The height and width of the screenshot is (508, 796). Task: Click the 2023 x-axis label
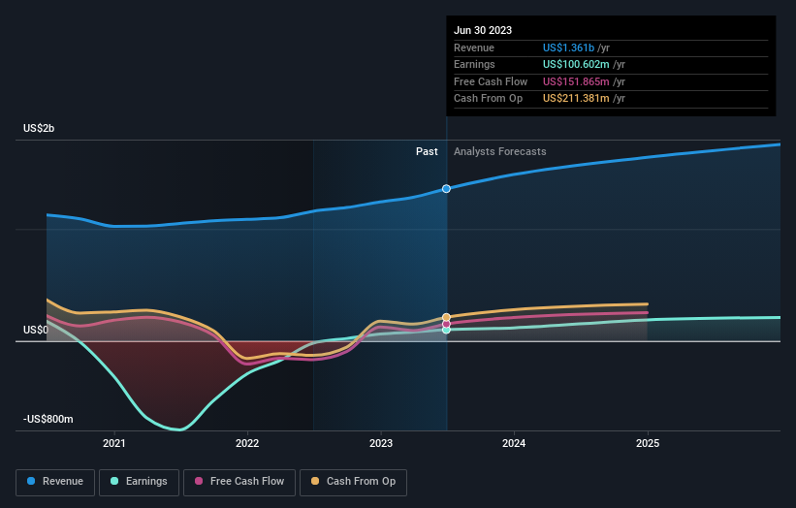pyautogui.click(x=381, y=443)
